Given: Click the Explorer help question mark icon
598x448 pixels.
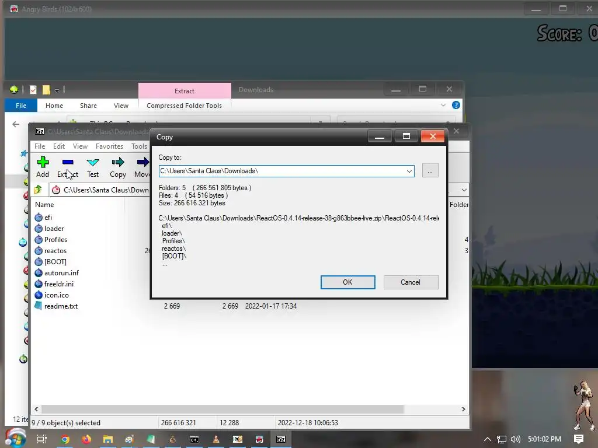Looking at the screenshot, I should click(x=456, y=105).
